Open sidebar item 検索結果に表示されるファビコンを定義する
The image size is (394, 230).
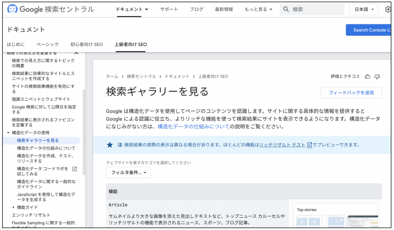point(43,122)
